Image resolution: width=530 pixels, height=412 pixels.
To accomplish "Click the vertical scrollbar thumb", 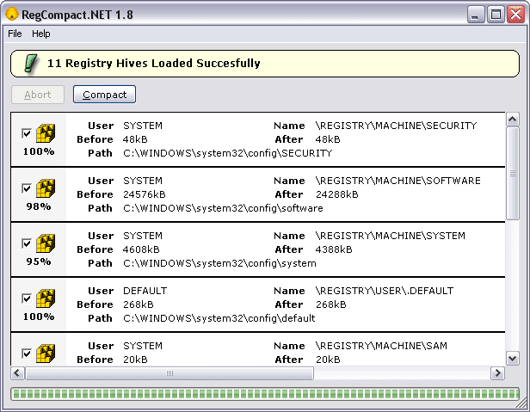I will tap(513, 173).
